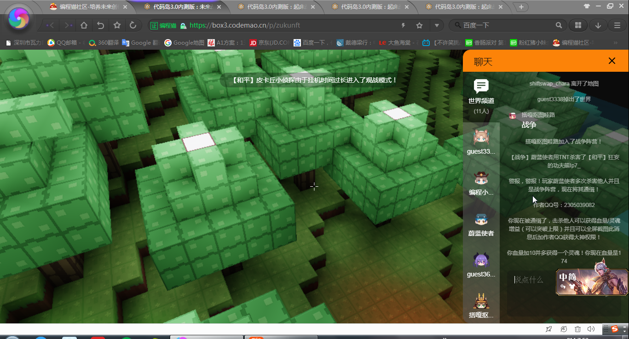This screenshot has height=339, width=629.
Task: Bookmark page using toolbar star icon
Action: (x=117, y=25)
